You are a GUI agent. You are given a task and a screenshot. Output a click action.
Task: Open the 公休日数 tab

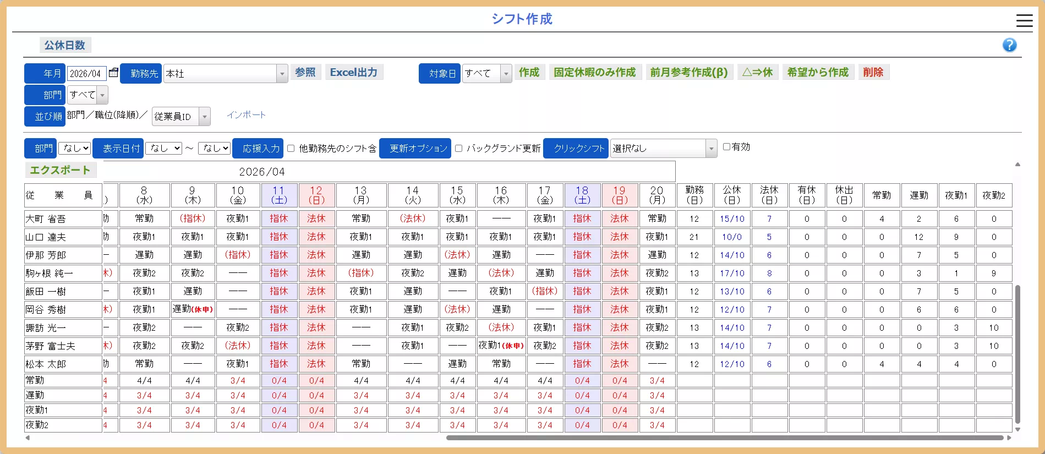coord(65,45)
